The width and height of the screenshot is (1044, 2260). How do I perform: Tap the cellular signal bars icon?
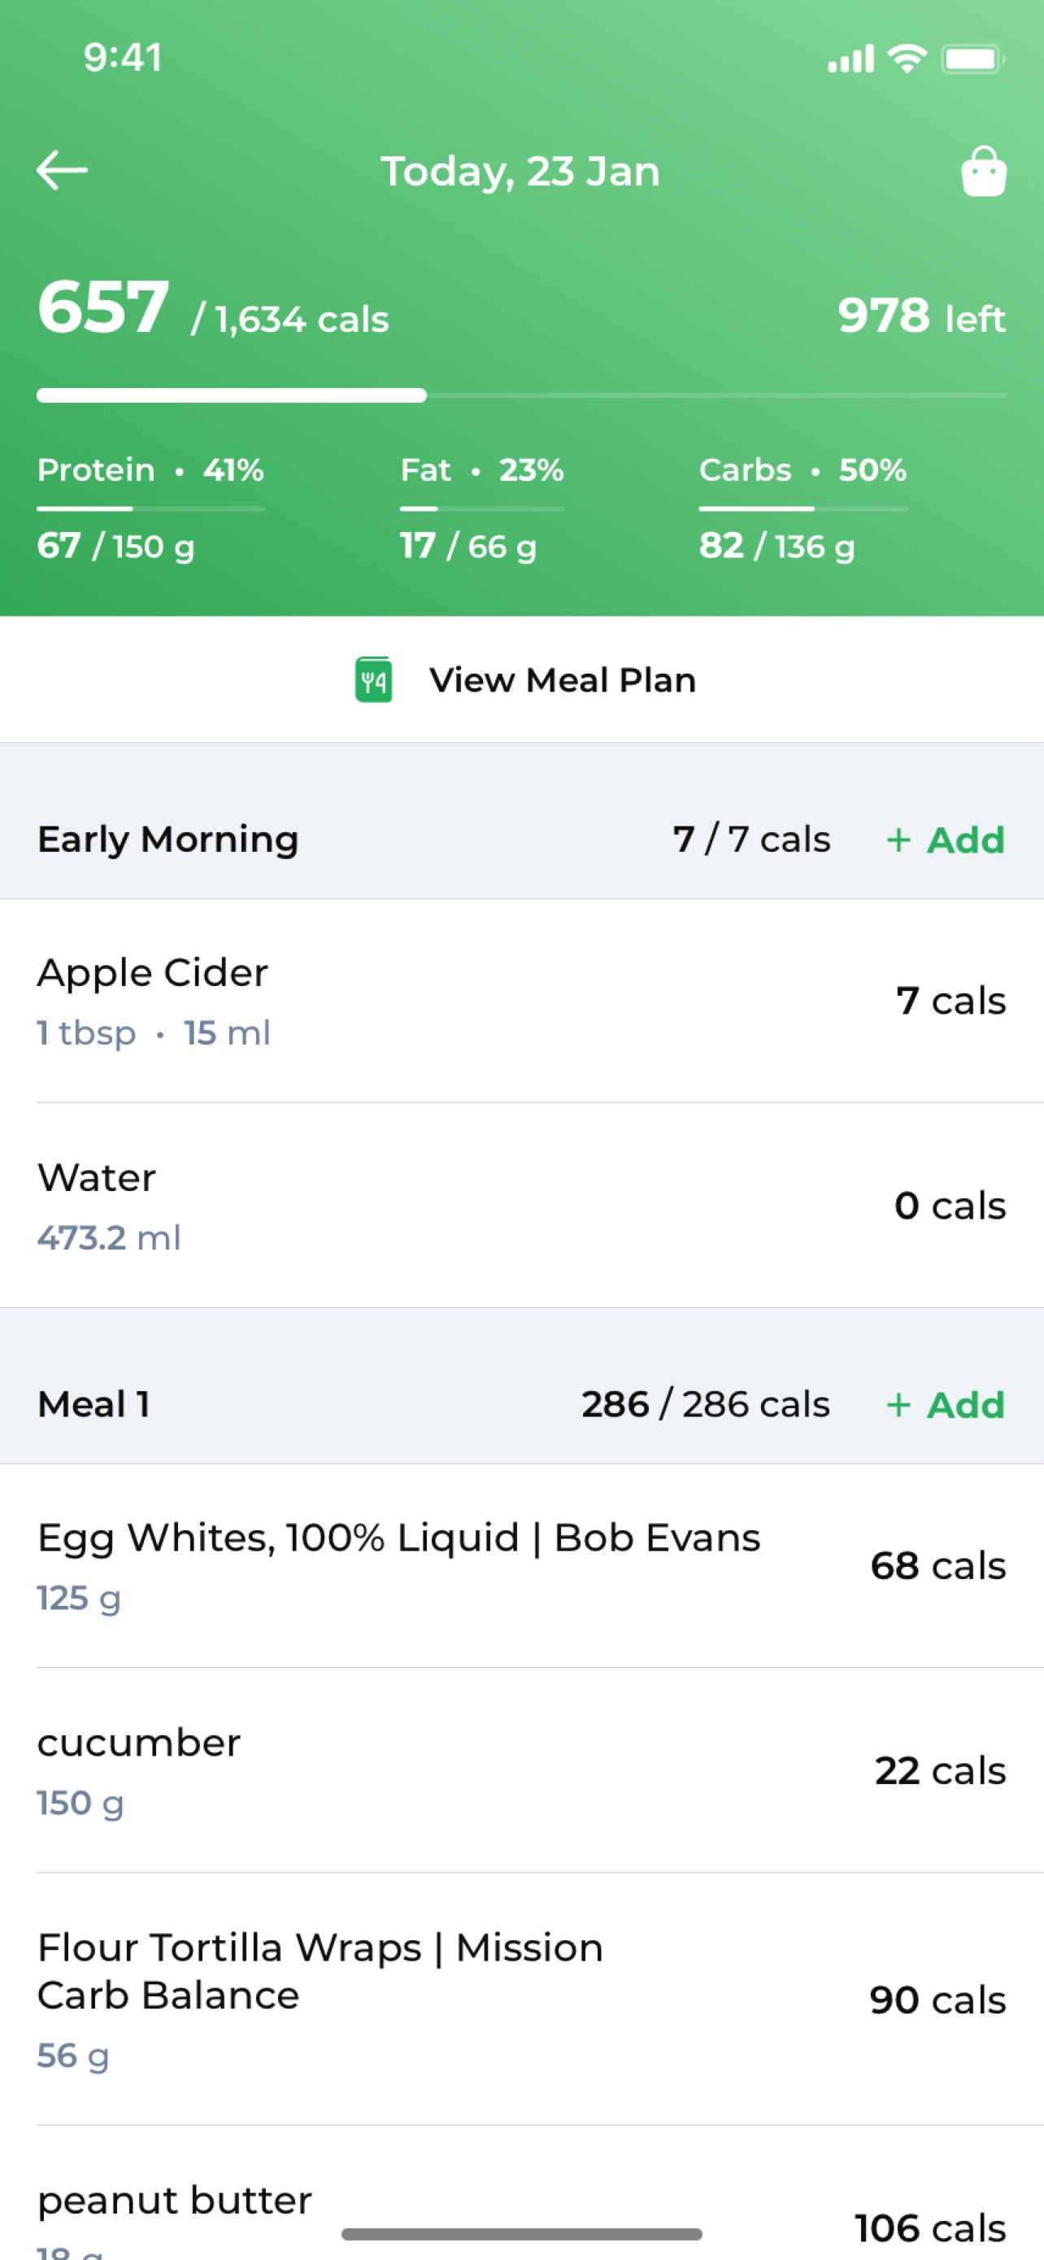850,59
